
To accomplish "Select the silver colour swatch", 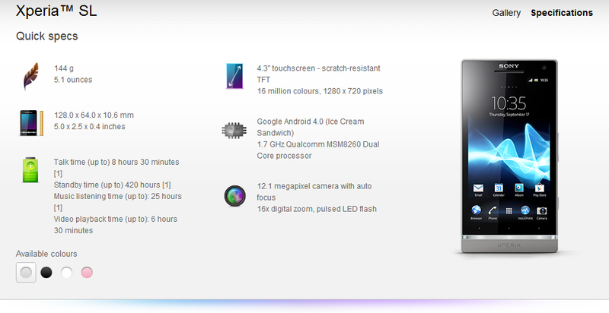I will (26, 272).
